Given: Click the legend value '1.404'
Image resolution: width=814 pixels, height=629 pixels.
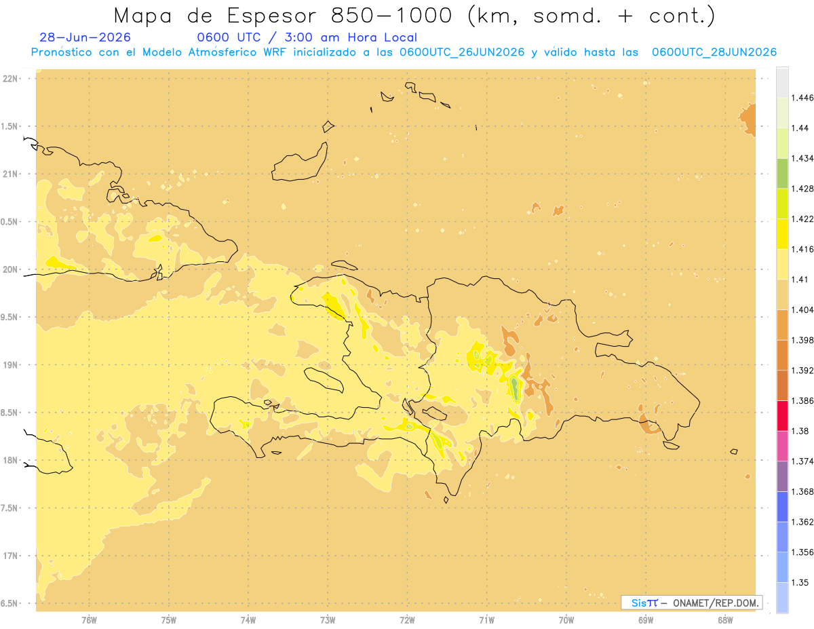Looking at the screenshot, I should click(x=802, y=309).
